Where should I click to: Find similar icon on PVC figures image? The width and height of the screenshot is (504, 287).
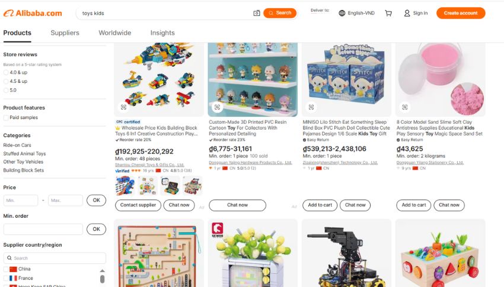click(217, 107)
